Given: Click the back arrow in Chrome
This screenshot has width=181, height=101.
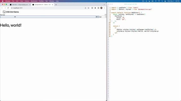Looking at the screenshot, I should point(2,8).
